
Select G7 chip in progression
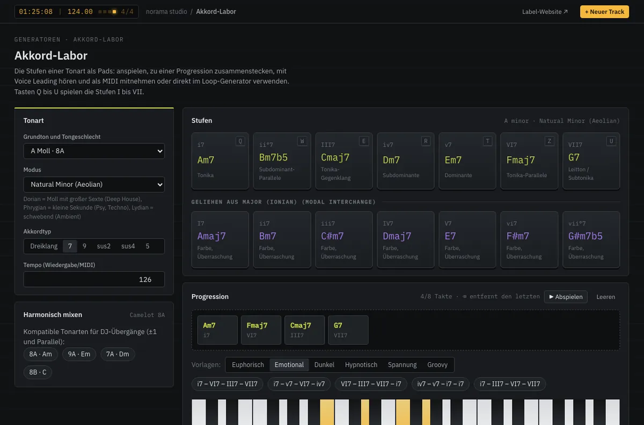(x=348, y=330)
